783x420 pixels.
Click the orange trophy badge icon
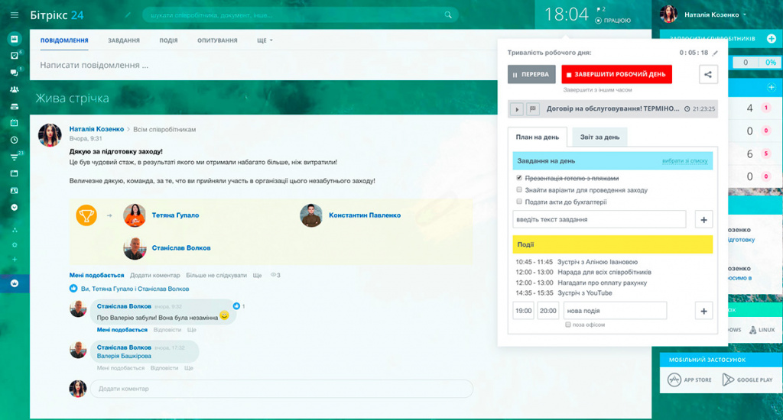pos(86,215)
